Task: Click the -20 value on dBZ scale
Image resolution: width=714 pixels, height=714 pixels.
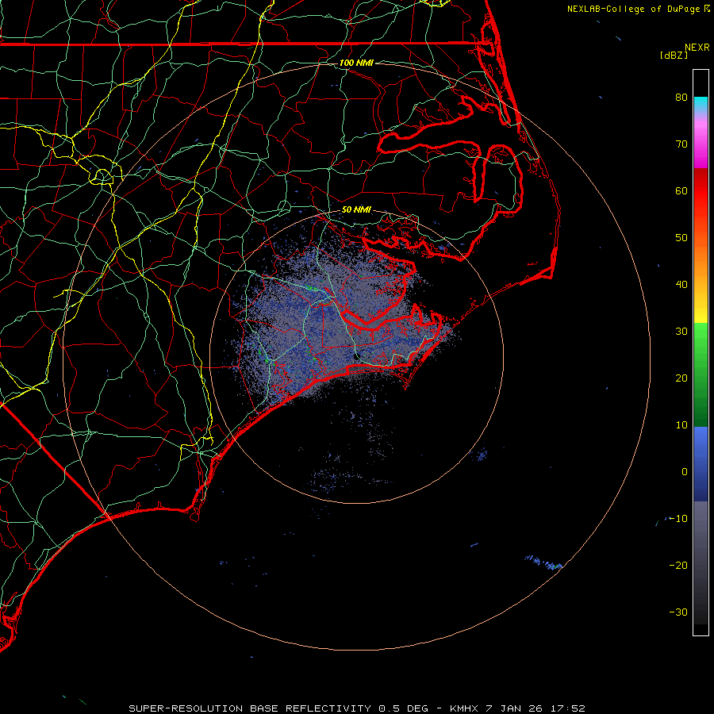Action: (678, 566)
